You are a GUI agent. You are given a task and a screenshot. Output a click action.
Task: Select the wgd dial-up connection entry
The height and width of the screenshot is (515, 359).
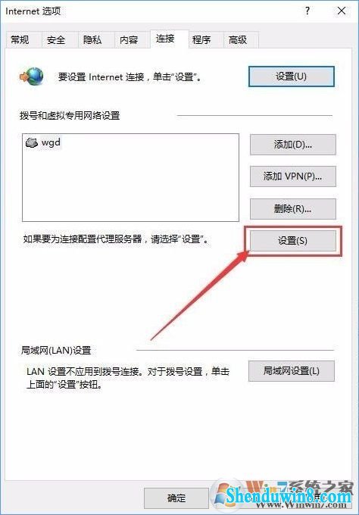[43, 142]
